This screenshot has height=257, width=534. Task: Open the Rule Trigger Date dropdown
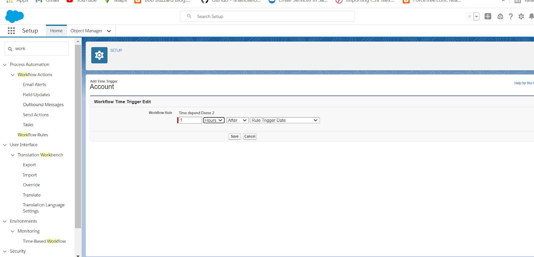click(x=285, y=120)
